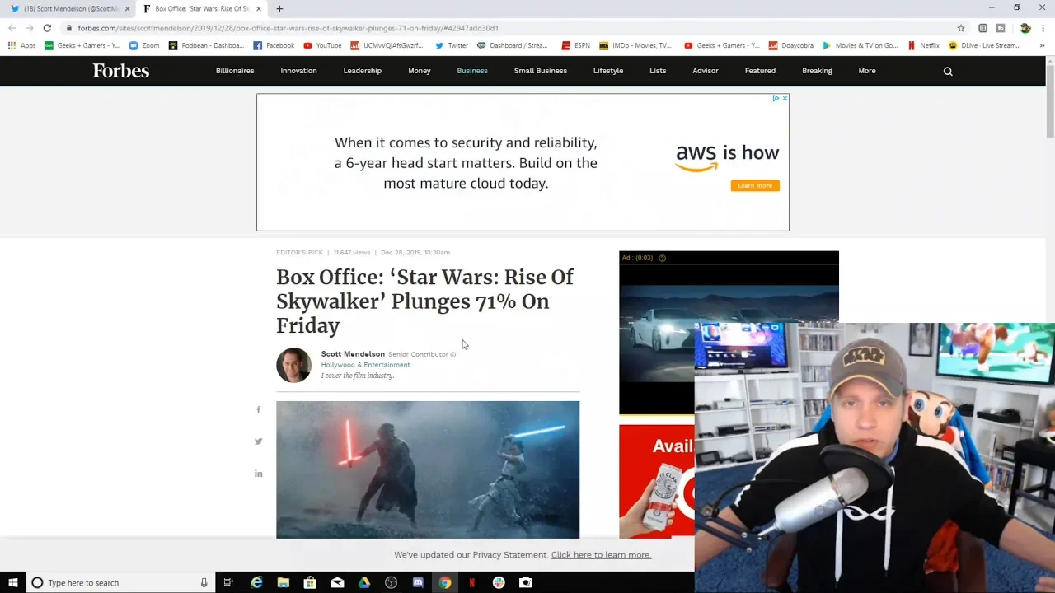Viewport: 1055px width, 593px height.
Task: Share article via Twitter icon
Action: (258, 441)
